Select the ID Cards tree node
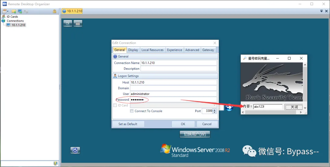Screen dimensions: 330x167 (x=12, y=16)
